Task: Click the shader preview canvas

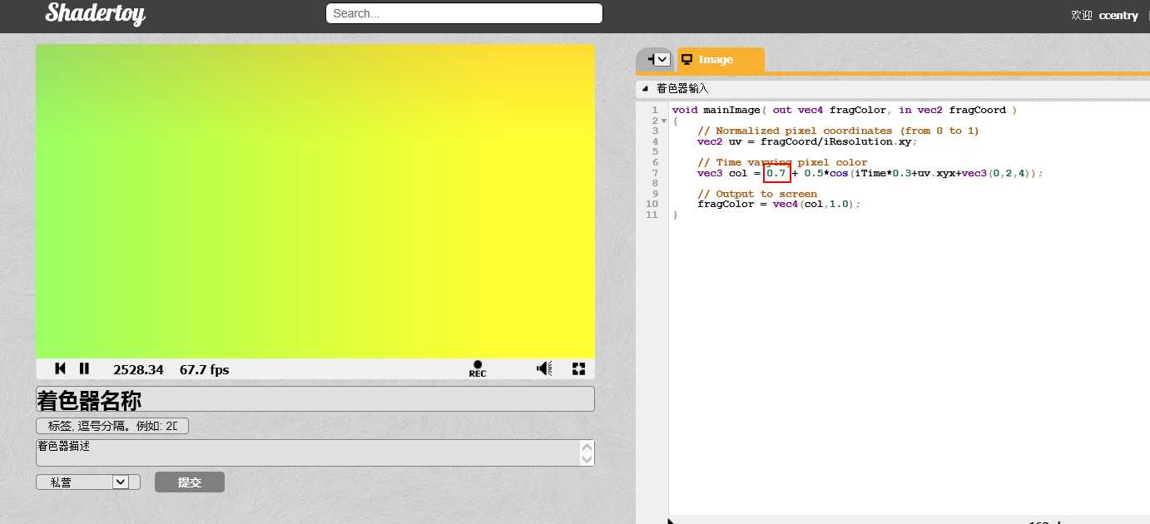Action: click(315, 201)
